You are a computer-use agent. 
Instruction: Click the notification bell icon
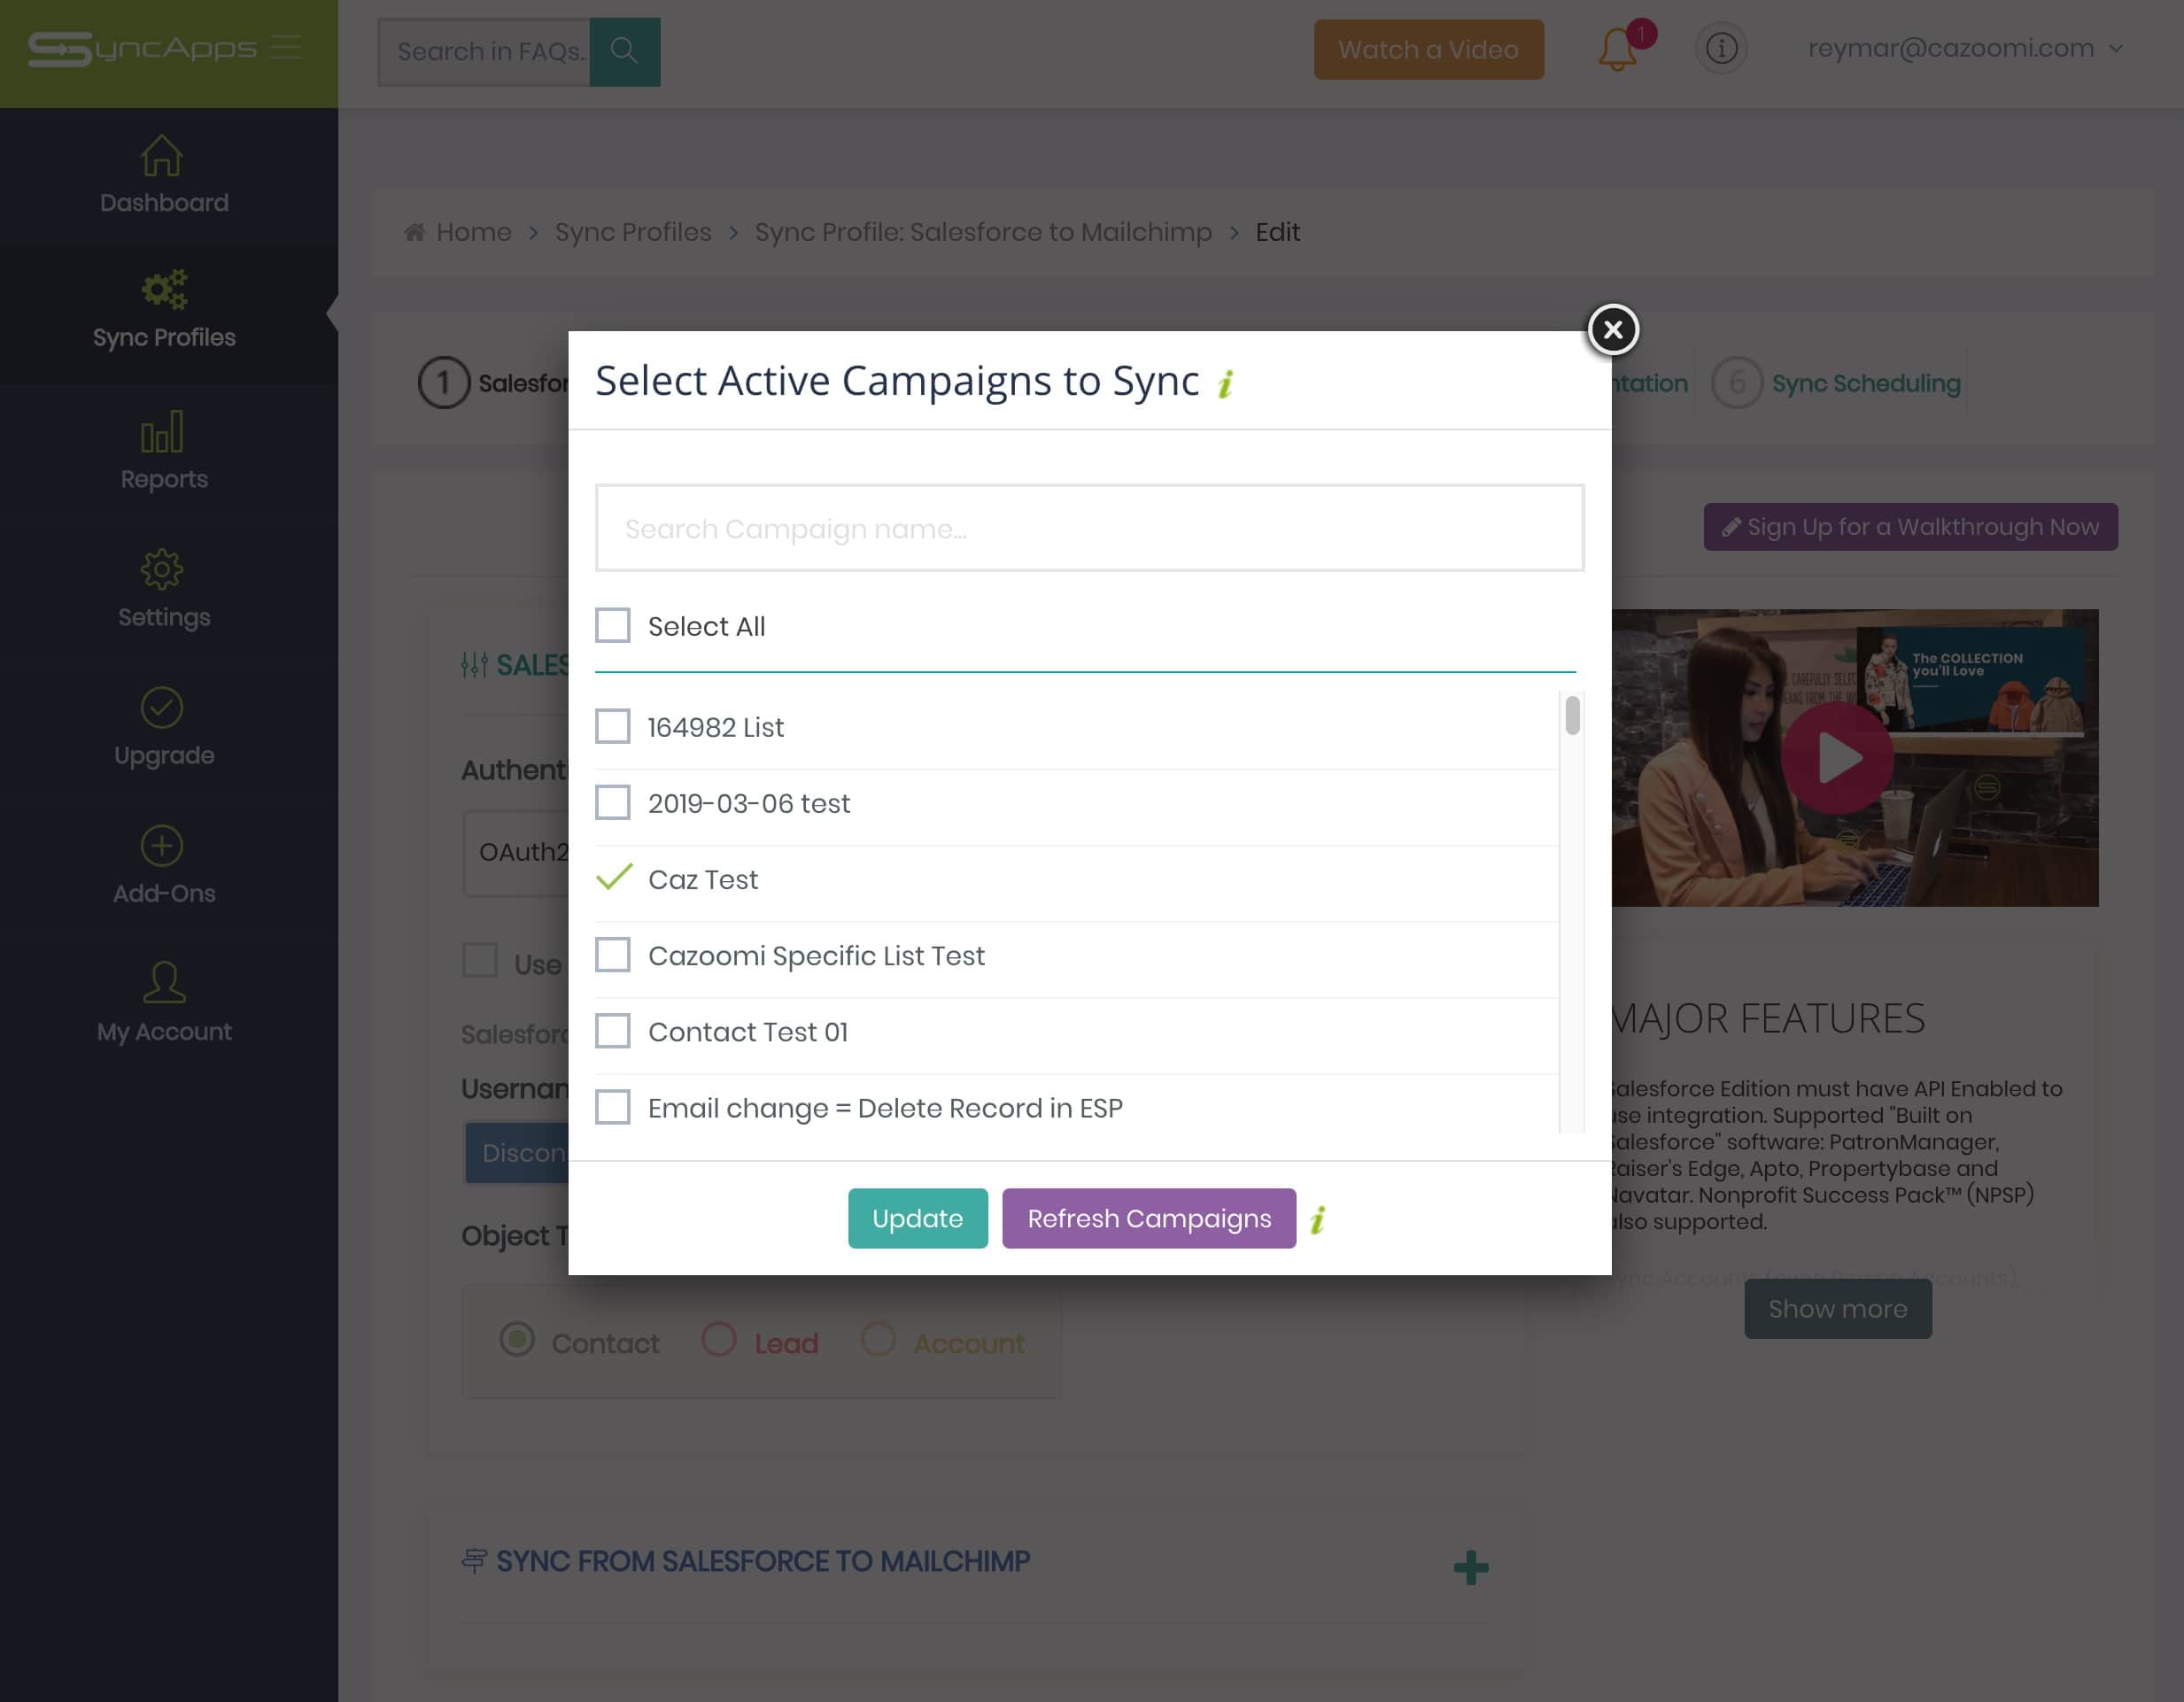1617,49
